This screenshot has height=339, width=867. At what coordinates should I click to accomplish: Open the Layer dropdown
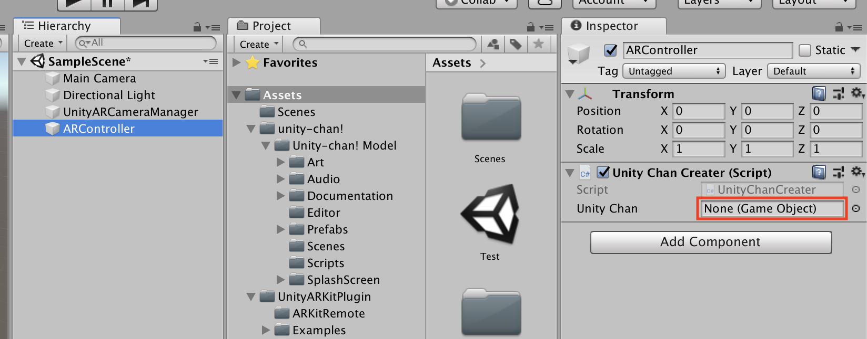pyautogui.click(x=813, y=71)
